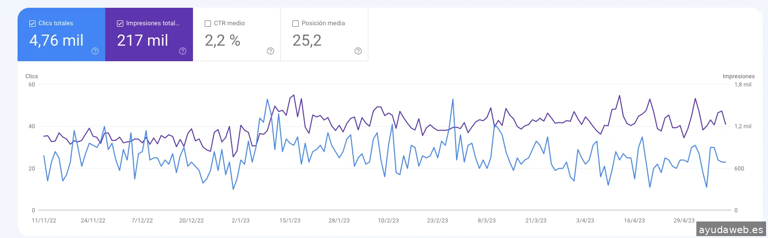Click help icon on Impresiones totales card

click(x=183, y=51)
